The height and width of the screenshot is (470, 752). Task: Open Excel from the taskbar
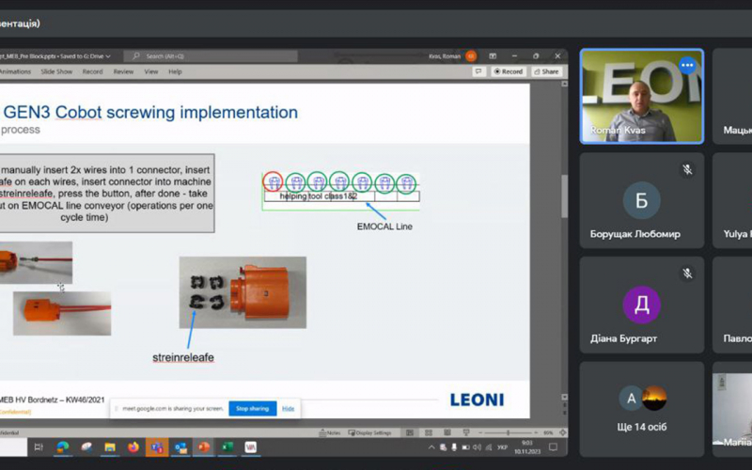[x=227, y=447]
